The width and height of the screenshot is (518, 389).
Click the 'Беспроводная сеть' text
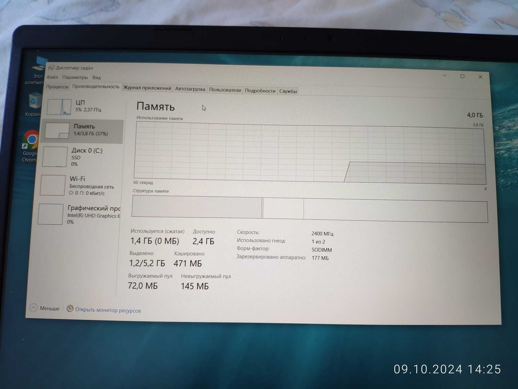pyautogui.click(x=92, y=187)
